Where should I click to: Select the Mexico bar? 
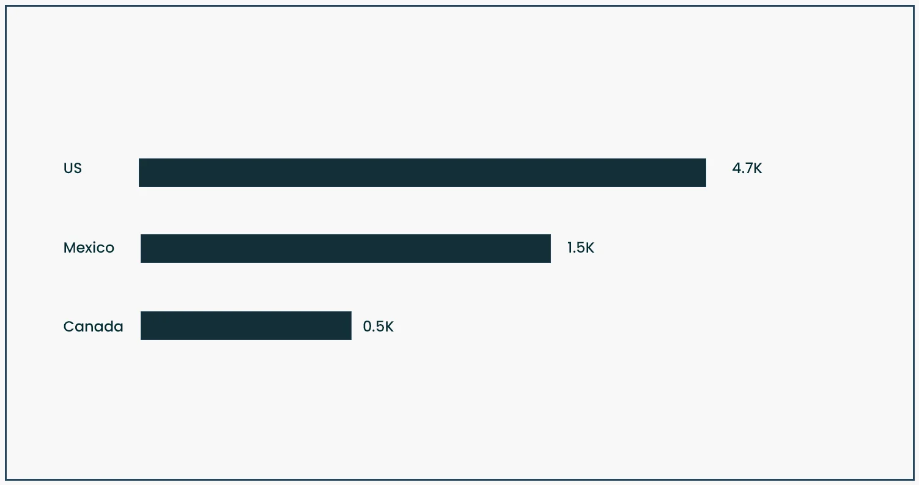[x=345, y=248]
